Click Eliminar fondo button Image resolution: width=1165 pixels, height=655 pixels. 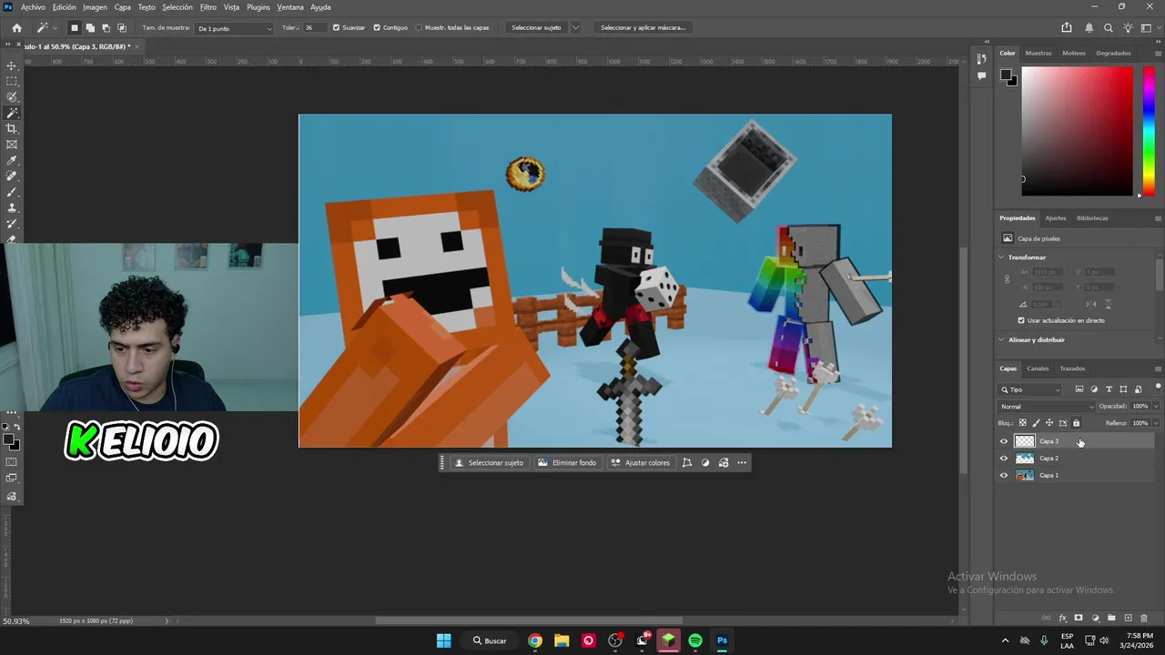click(x=567, y=463)
